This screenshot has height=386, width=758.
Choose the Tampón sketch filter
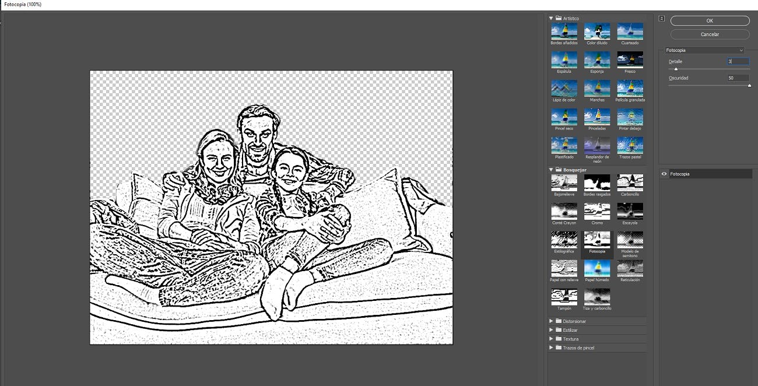(x=564, y=297)
